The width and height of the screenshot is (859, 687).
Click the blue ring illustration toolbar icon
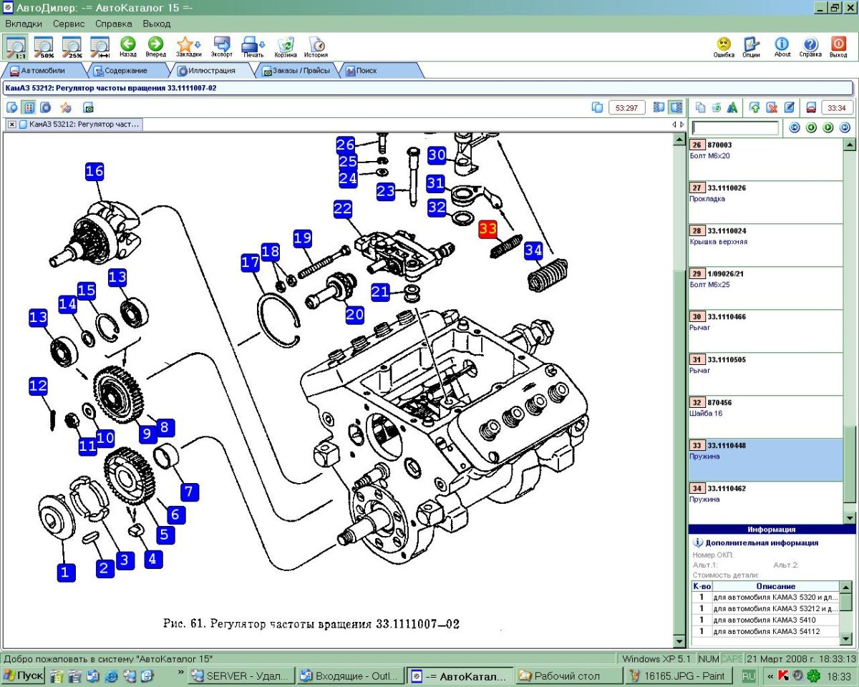[46, 107]
